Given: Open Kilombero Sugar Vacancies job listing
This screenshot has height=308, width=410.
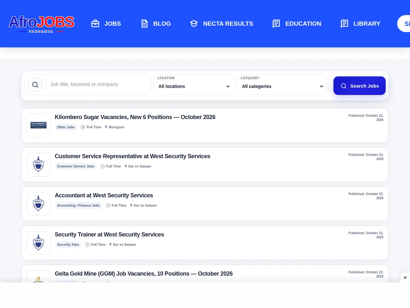Looking at the screenshot, I should click(x=135, y=117).
